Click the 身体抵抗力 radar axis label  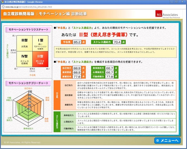pyautogui.click(x=28, y=128)
